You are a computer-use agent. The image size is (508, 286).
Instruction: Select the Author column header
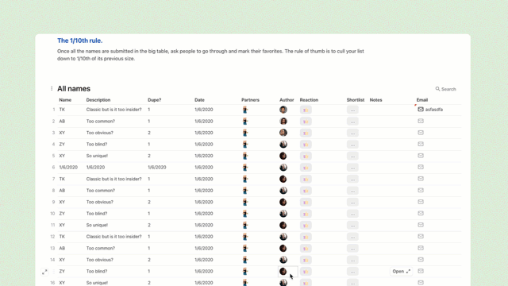coord(287,100)
